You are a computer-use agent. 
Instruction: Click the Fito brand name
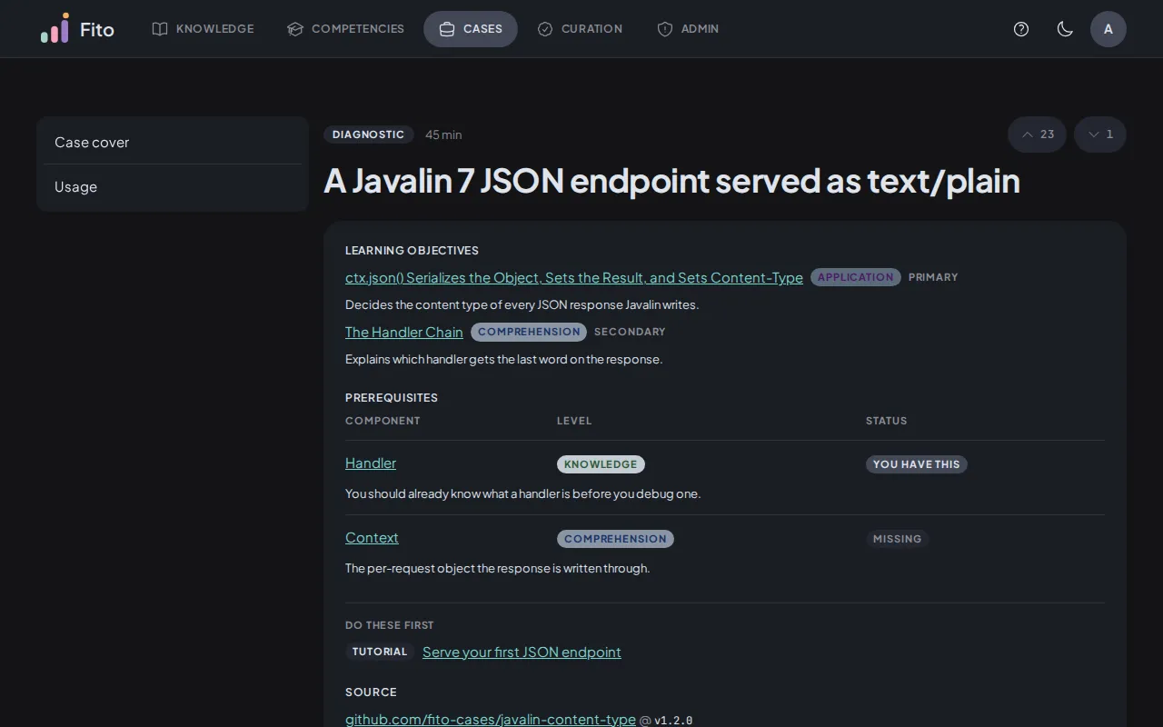point(97,29)
